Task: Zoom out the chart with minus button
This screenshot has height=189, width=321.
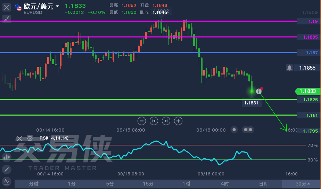Action: [x=142, y=121]
